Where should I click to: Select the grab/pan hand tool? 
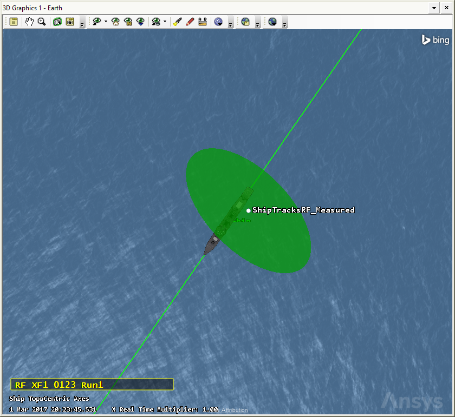[x=29, y=22]
